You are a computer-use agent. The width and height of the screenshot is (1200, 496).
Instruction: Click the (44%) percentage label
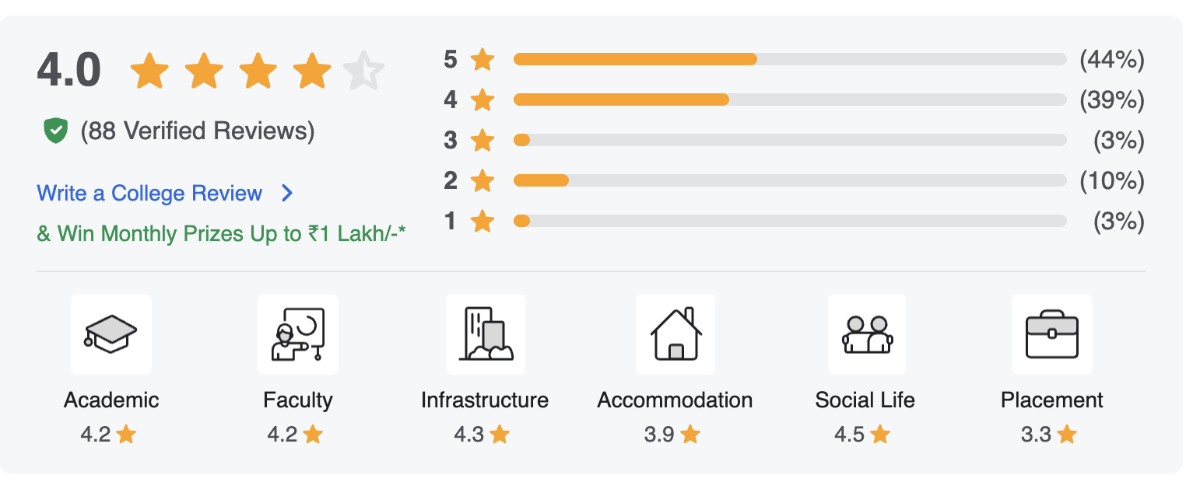[1112, 58]
